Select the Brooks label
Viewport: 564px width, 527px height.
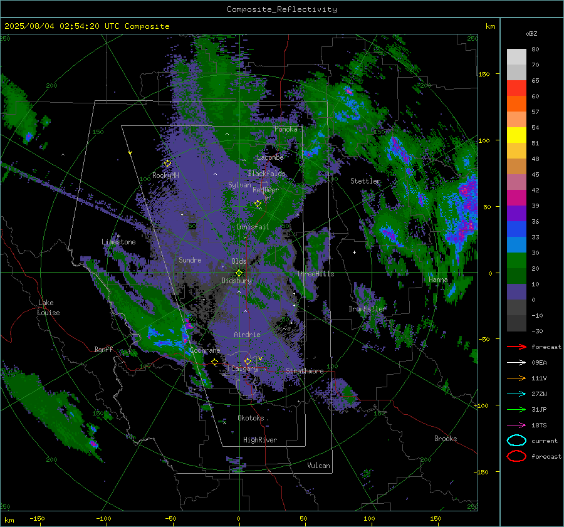tap(446, 439)
